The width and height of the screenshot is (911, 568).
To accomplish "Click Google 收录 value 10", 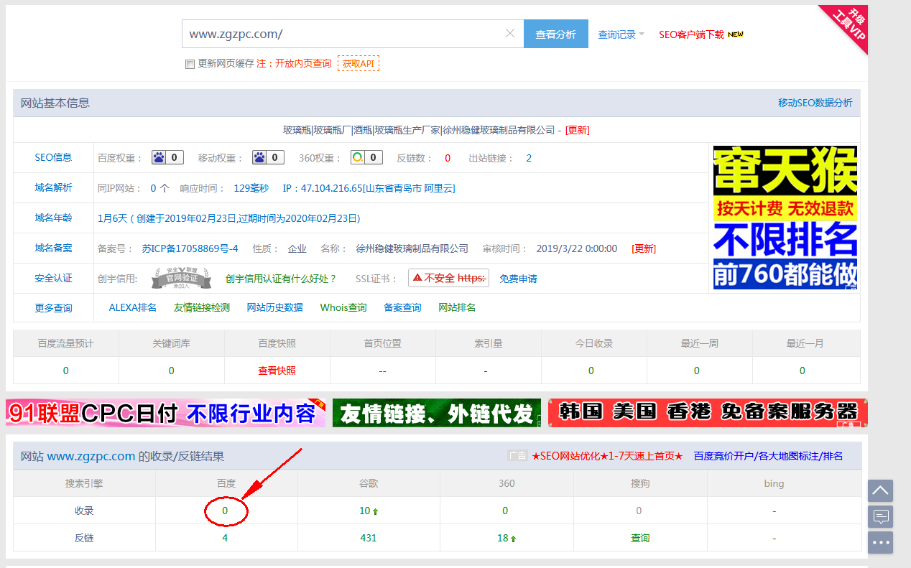I will pyautogui.click(x=365, y=511).
